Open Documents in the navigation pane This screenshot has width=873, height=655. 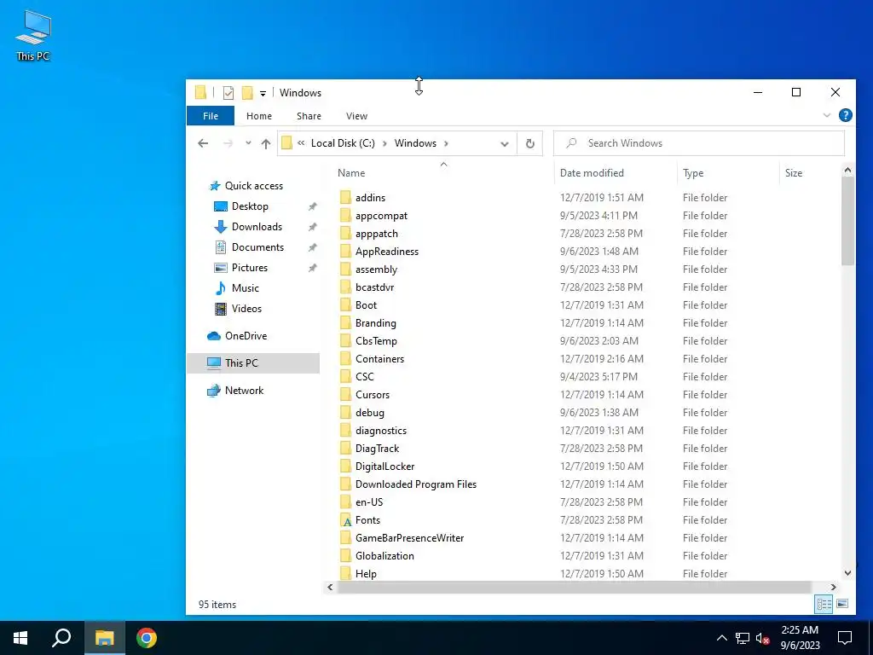coord(257,247)
